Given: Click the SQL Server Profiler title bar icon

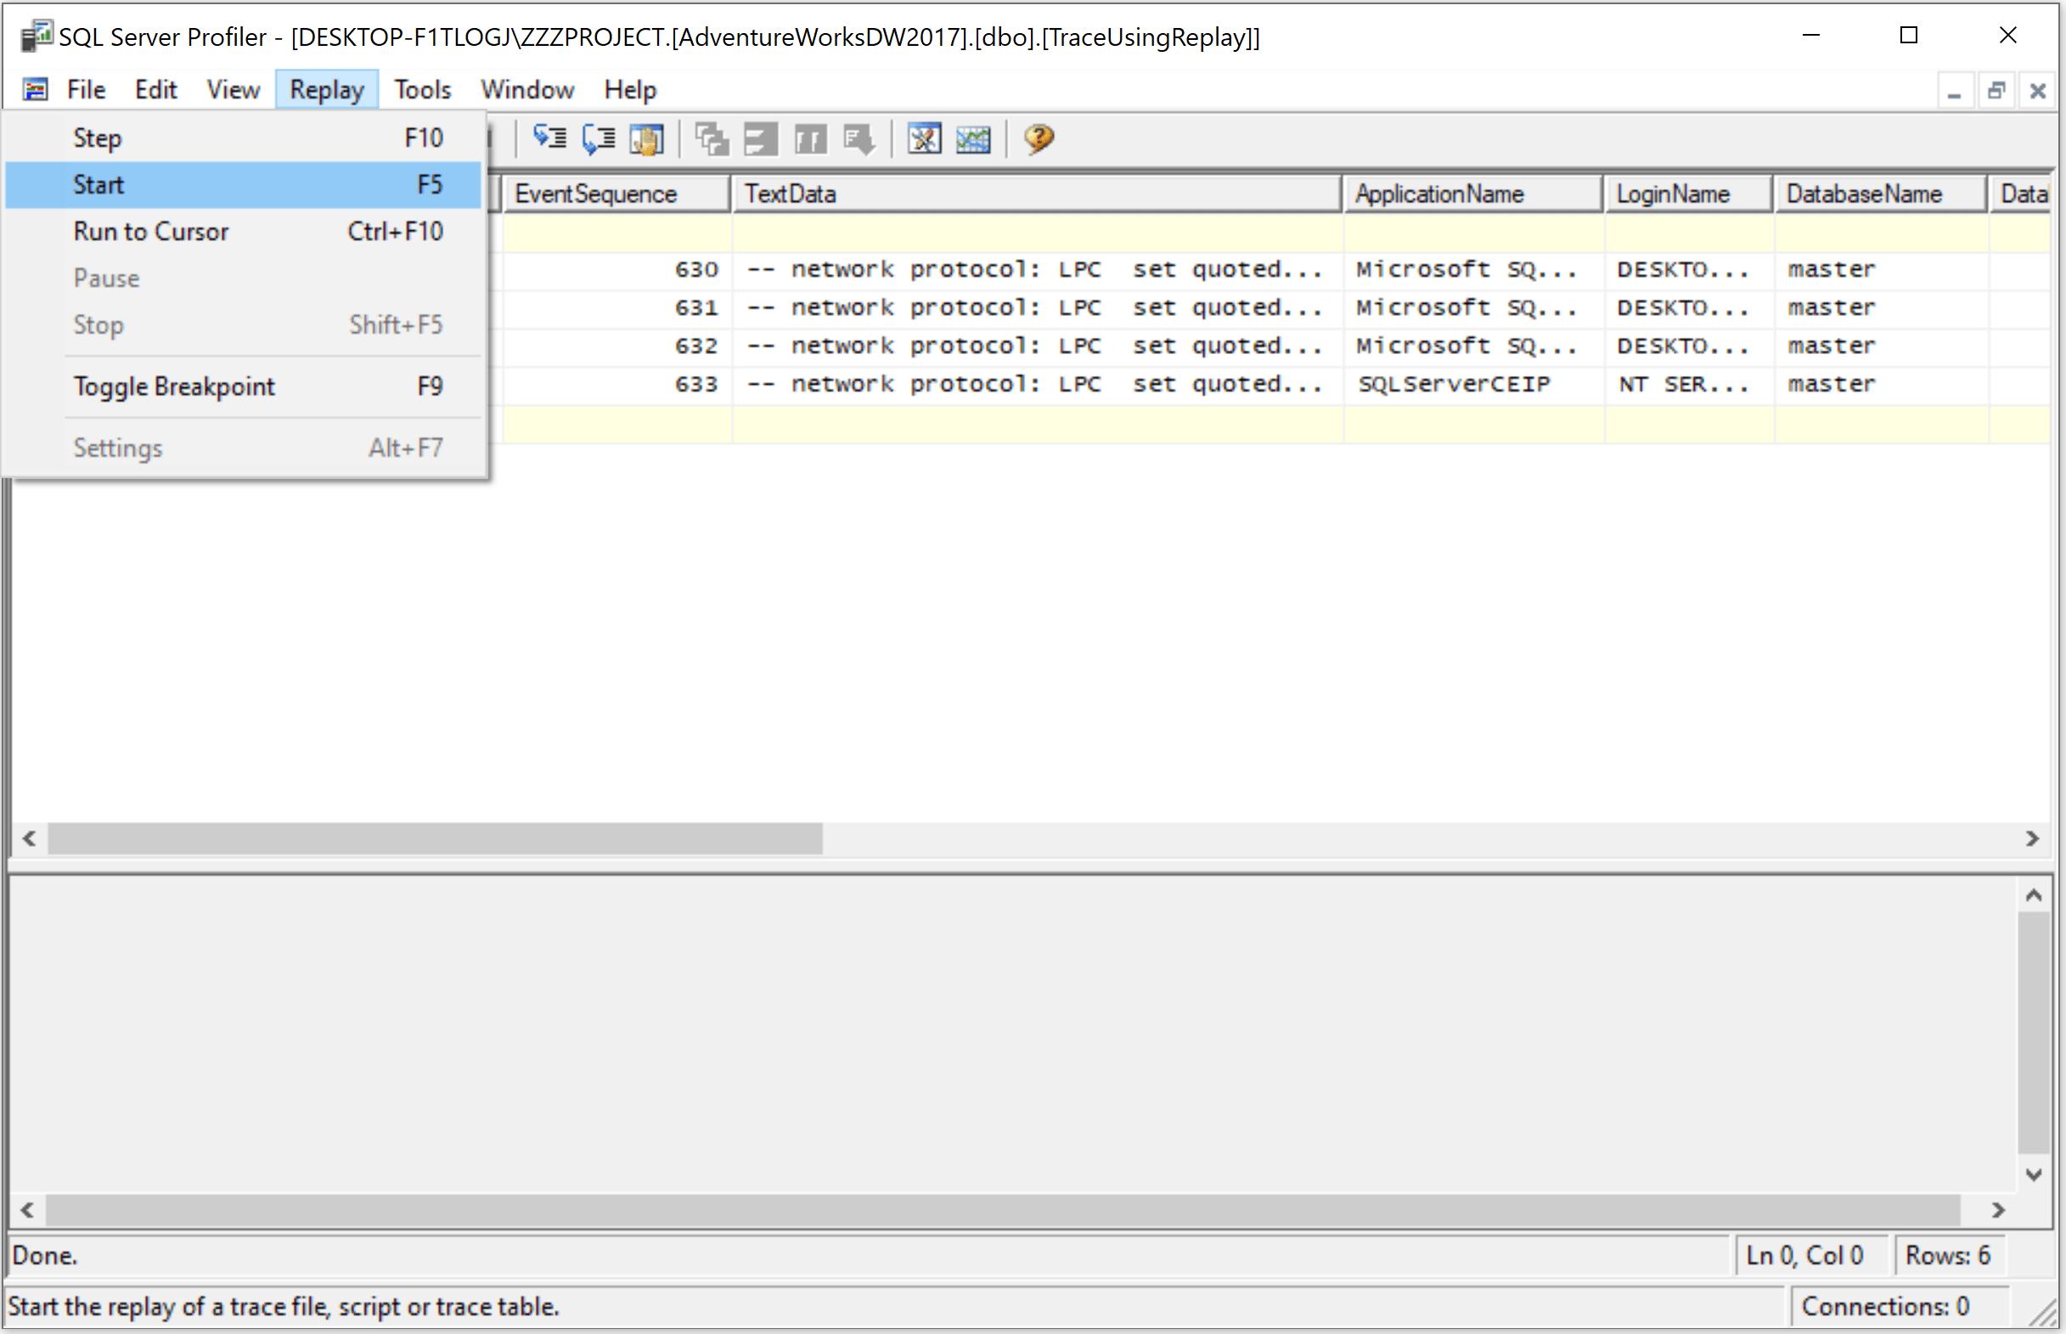Looking at the screenshot, I should [x=36, y=37].
